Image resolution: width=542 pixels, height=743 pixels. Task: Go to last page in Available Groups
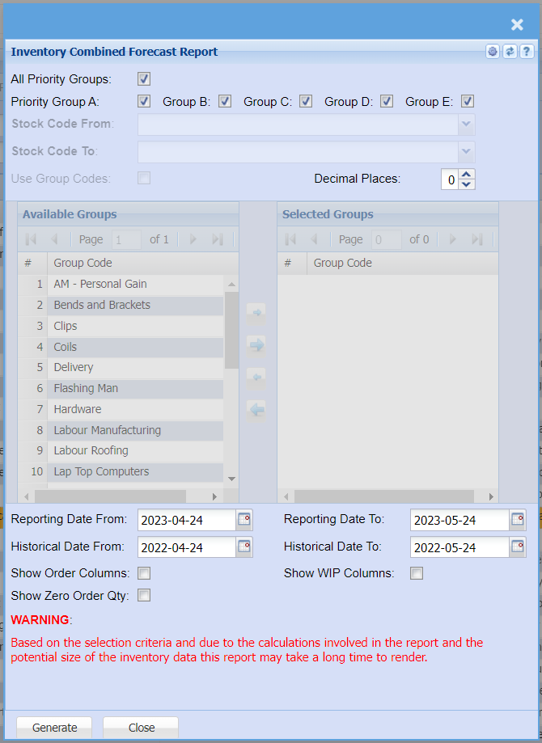tap(217, 239)
